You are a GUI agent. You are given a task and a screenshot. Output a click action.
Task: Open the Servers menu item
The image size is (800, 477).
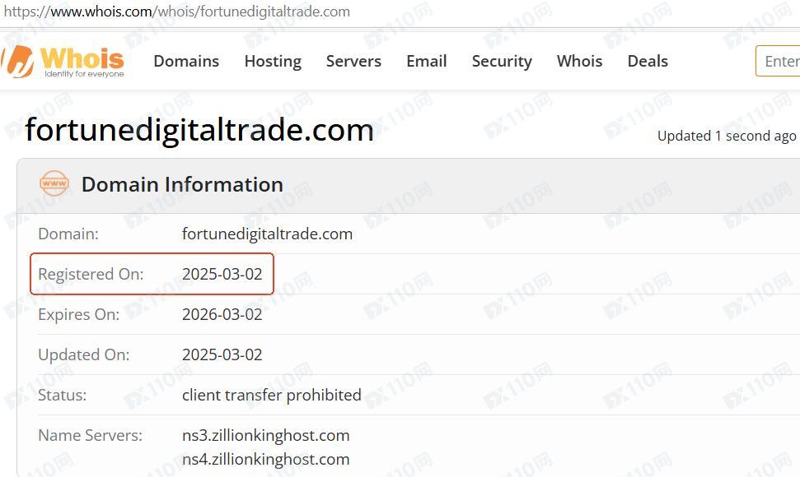pyautogui.click(x=353, y=61)
